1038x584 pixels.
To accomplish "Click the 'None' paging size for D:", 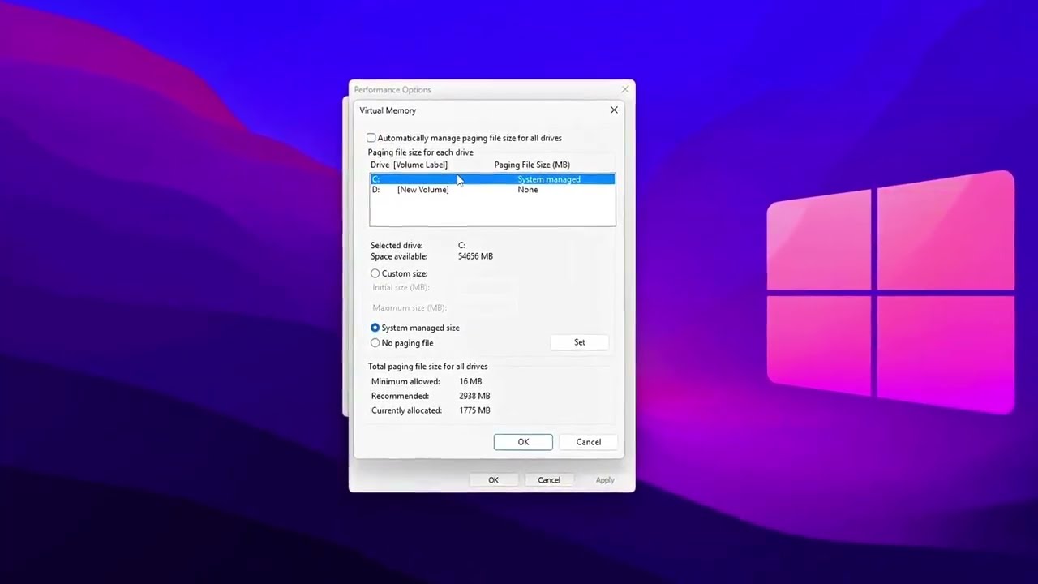I will click(528, 190).
